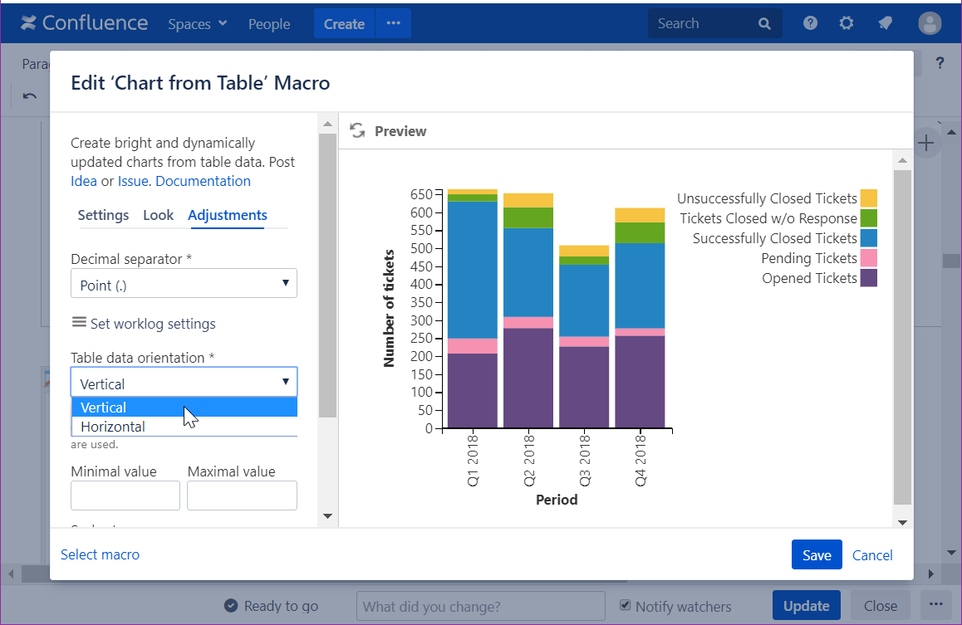Screen dimensions: 962x625
Task: Open the help question mark icon
Action: tap(810, 23)
